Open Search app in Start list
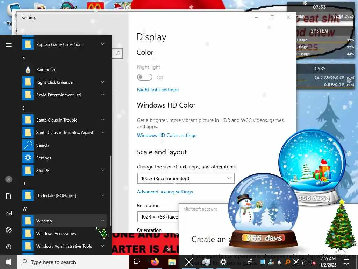This screenshot has width=358, height=269. click(64, 145)
